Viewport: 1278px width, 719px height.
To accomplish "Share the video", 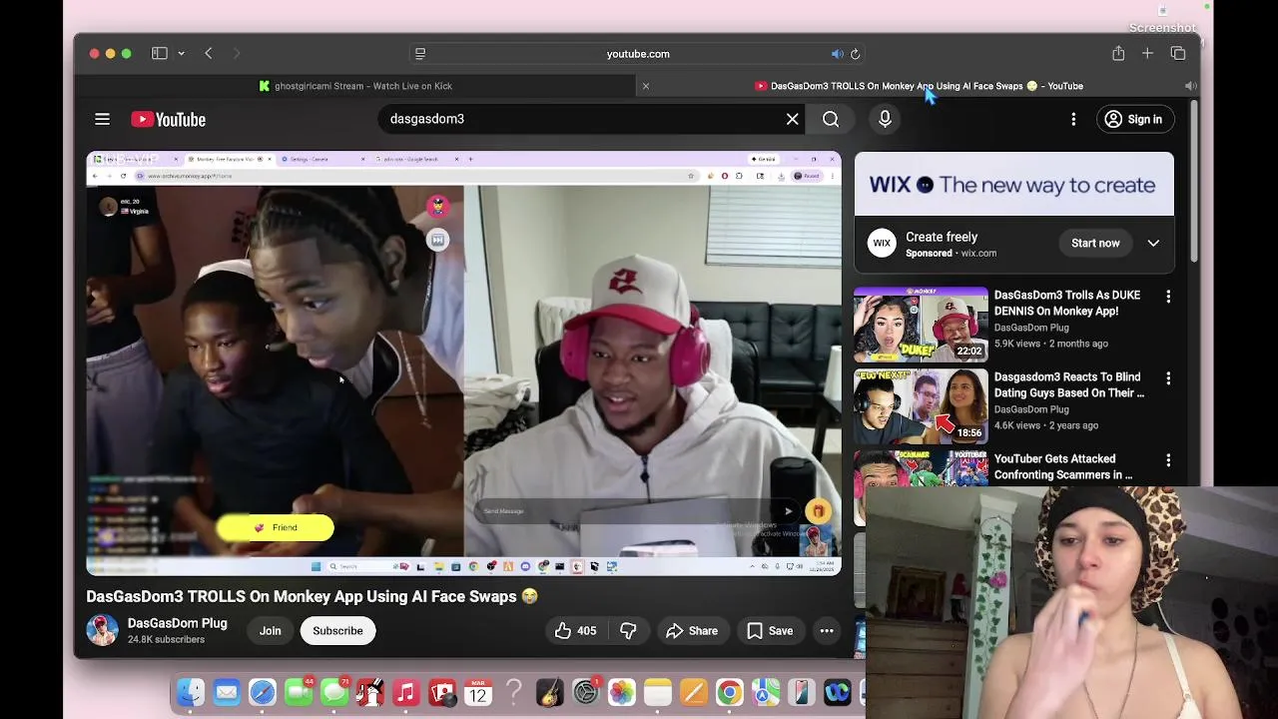I will pos(692,631).
